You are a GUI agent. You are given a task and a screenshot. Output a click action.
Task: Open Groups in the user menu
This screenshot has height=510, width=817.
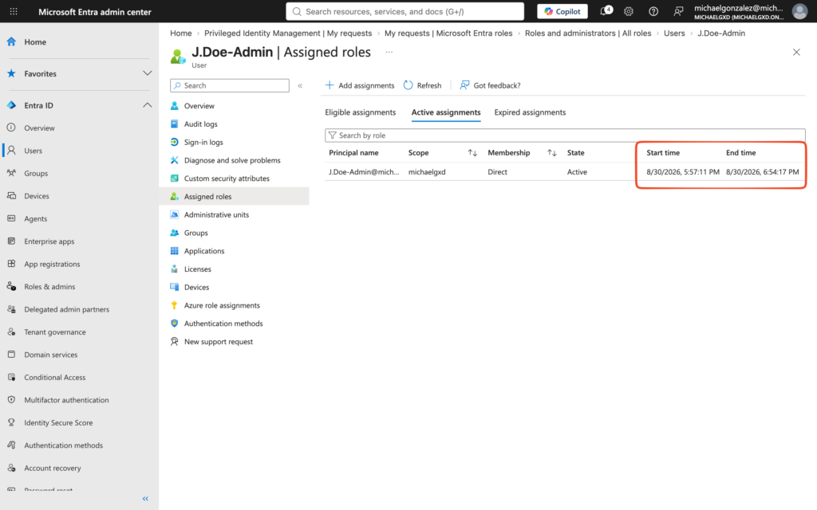click(196, 233)
